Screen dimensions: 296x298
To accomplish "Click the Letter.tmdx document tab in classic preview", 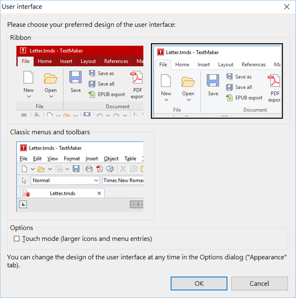I will (x=63, y=193).
